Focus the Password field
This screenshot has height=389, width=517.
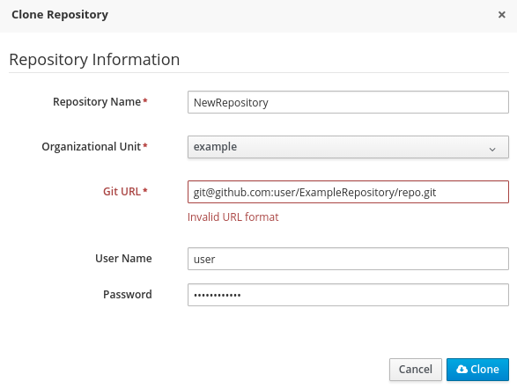click(x=348, y=295)
